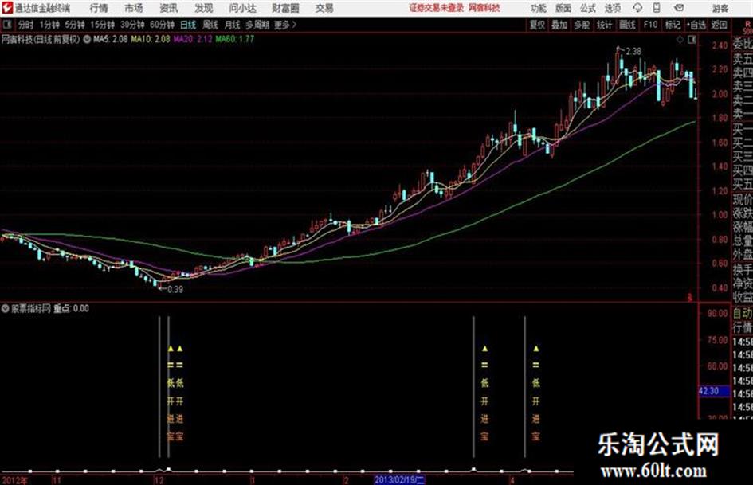Screen dimensions: 753x485
Task: Expand the dropdown beside 网宿科技 chart title
Action: (87, 40)
